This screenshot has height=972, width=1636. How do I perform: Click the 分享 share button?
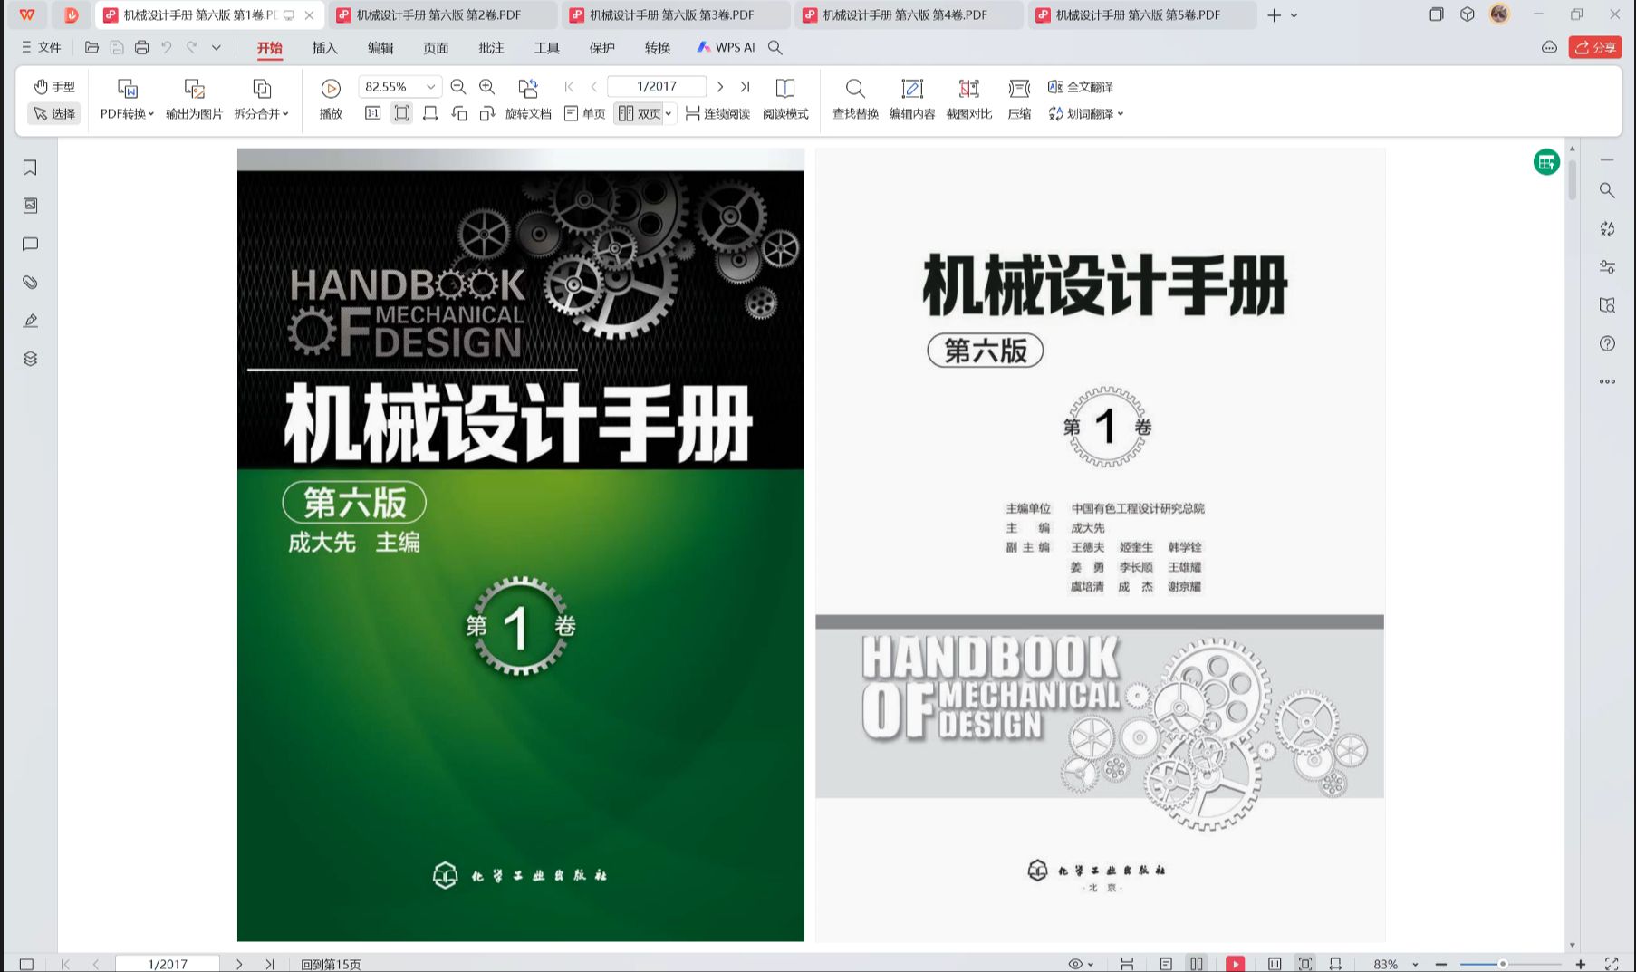pyautogui.click(x=1595, y=47)
